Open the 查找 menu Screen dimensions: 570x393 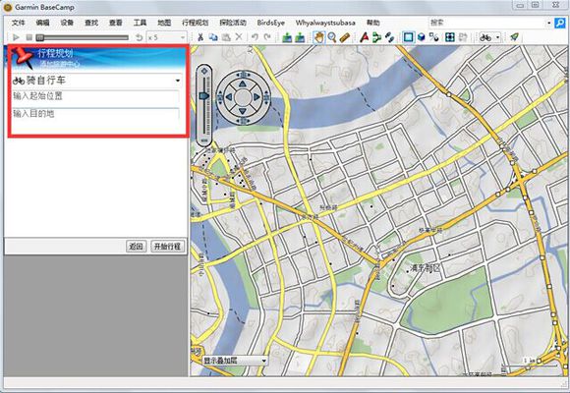[91, 23]
